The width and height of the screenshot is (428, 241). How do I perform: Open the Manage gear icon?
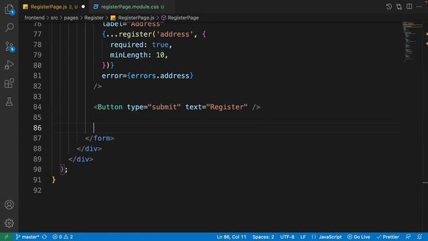pos(9,223)
